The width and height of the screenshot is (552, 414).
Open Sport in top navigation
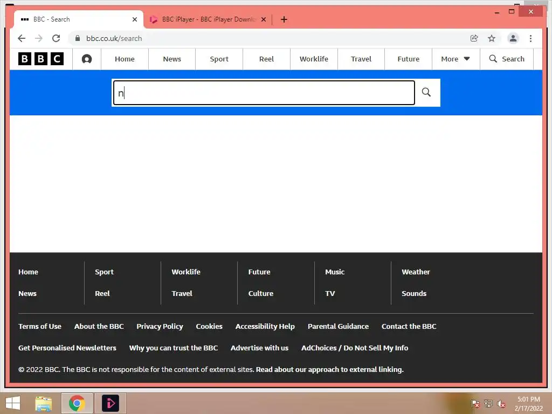[x=219, y=59]
